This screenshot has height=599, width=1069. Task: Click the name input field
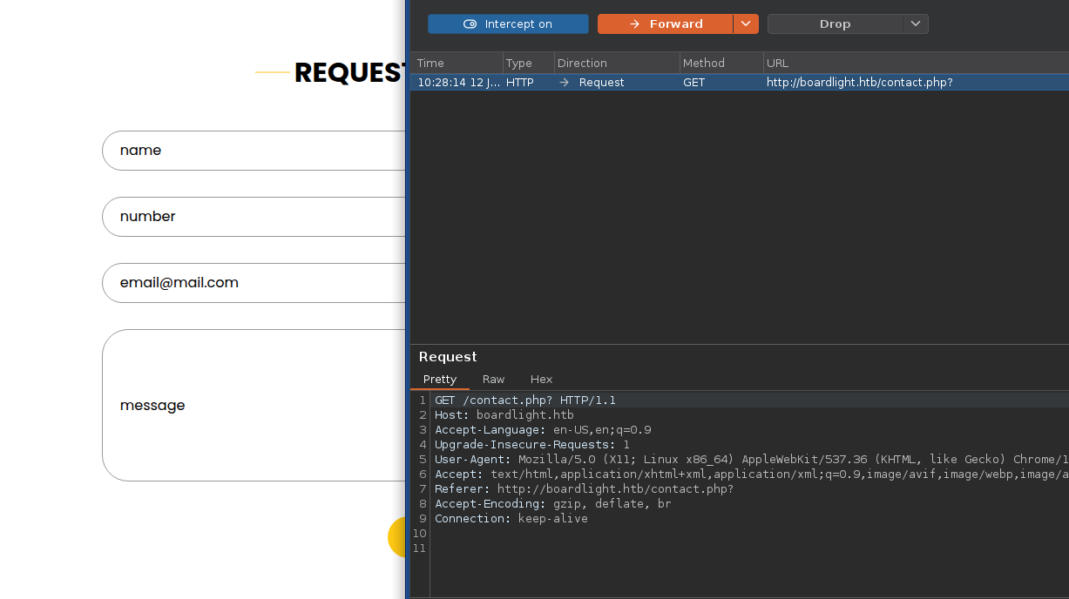[254, 151]
